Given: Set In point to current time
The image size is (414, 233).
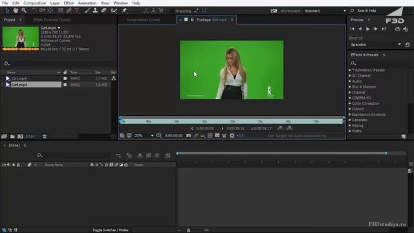Looking at the screenshot, I should (192, 128).
